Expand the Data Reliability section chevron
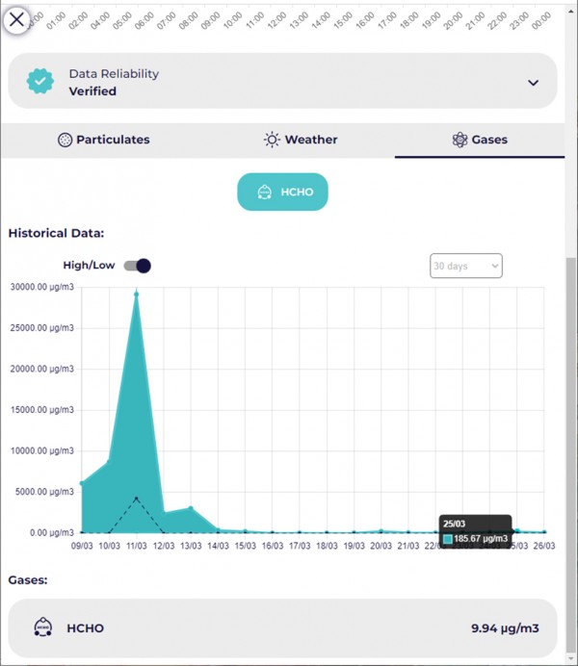The width and height of the screenshot is (578, 666). (x=533, y=83)
